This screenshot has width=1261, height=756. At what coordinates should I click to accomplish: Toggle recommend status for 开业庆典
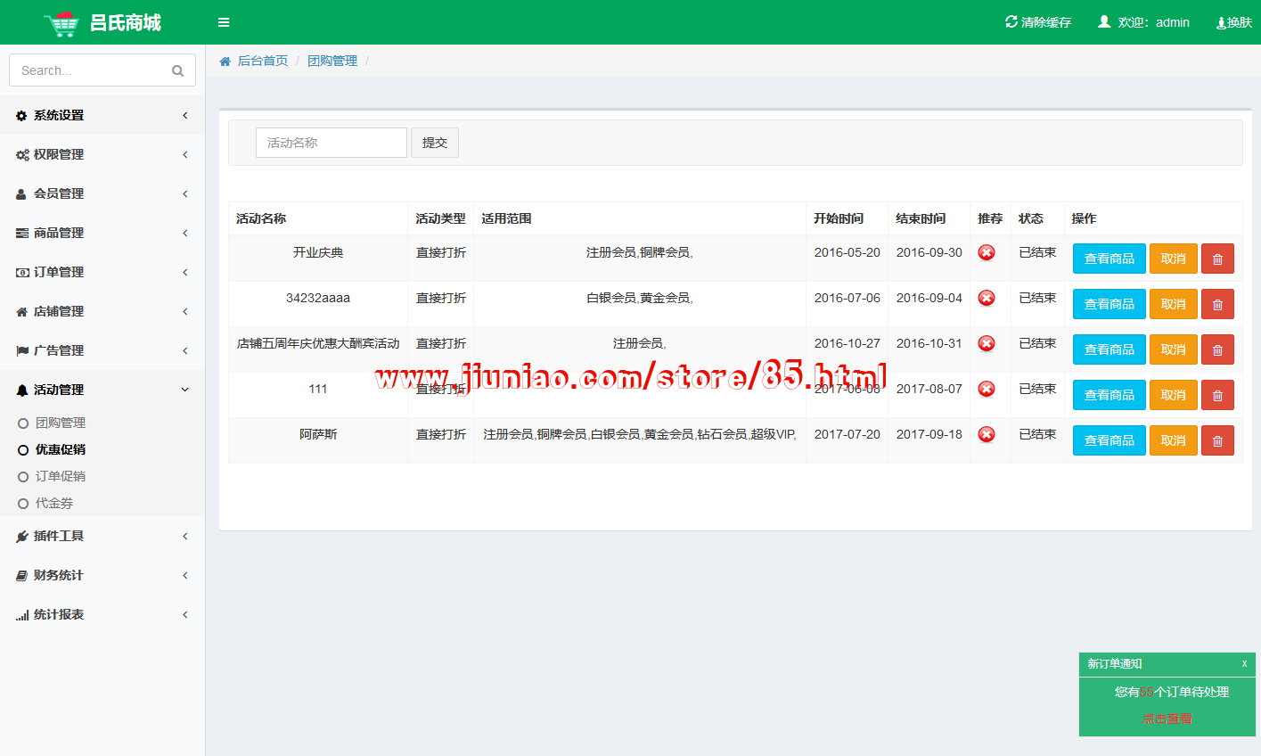pos(987,252)
